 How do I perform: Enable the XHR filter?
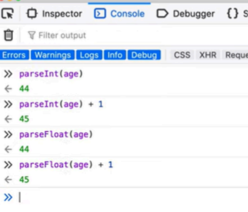tap(208, 55)
